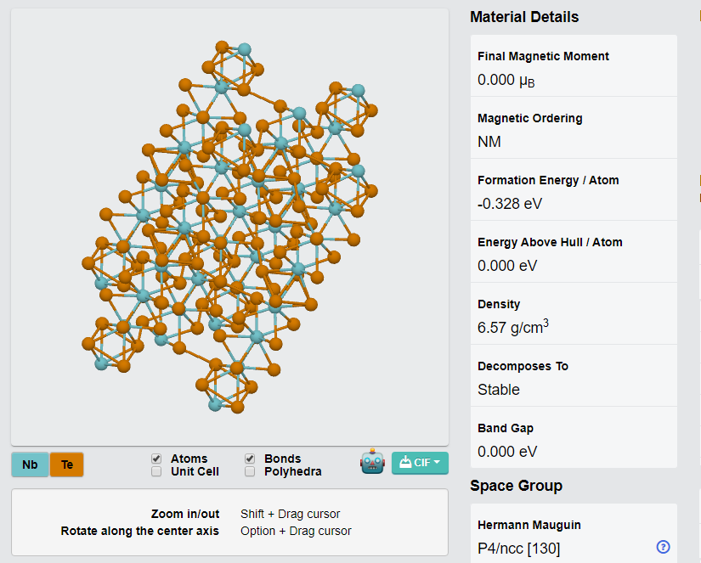
Task: Open the space group help question-mark icon
Action: click(x=663, y=547)
